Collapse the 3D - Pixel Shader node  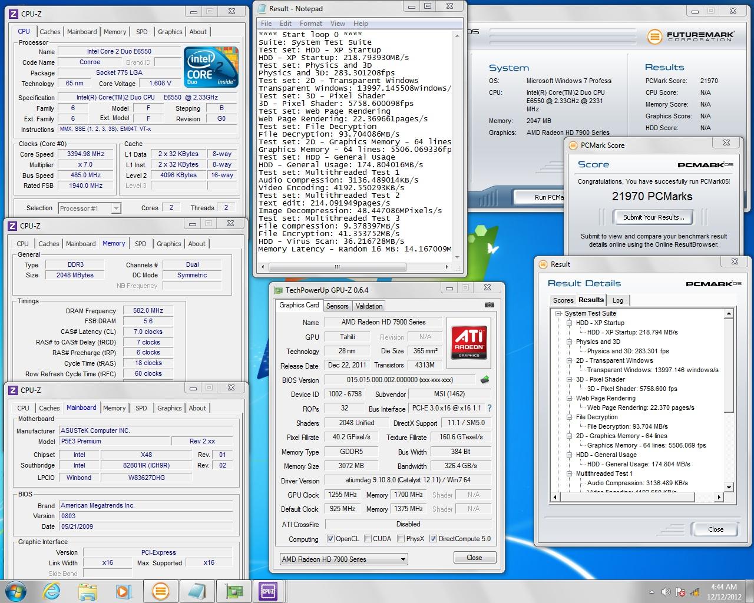pos(570,379)
